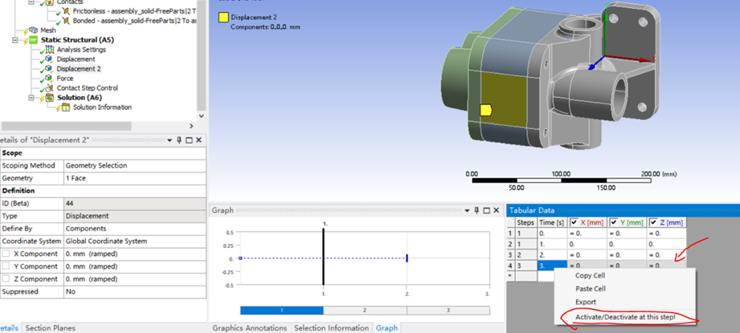Click the Contact Step Control icon
Image resolution: width=740 pixels, height=333 pixels.
[50, 88]
